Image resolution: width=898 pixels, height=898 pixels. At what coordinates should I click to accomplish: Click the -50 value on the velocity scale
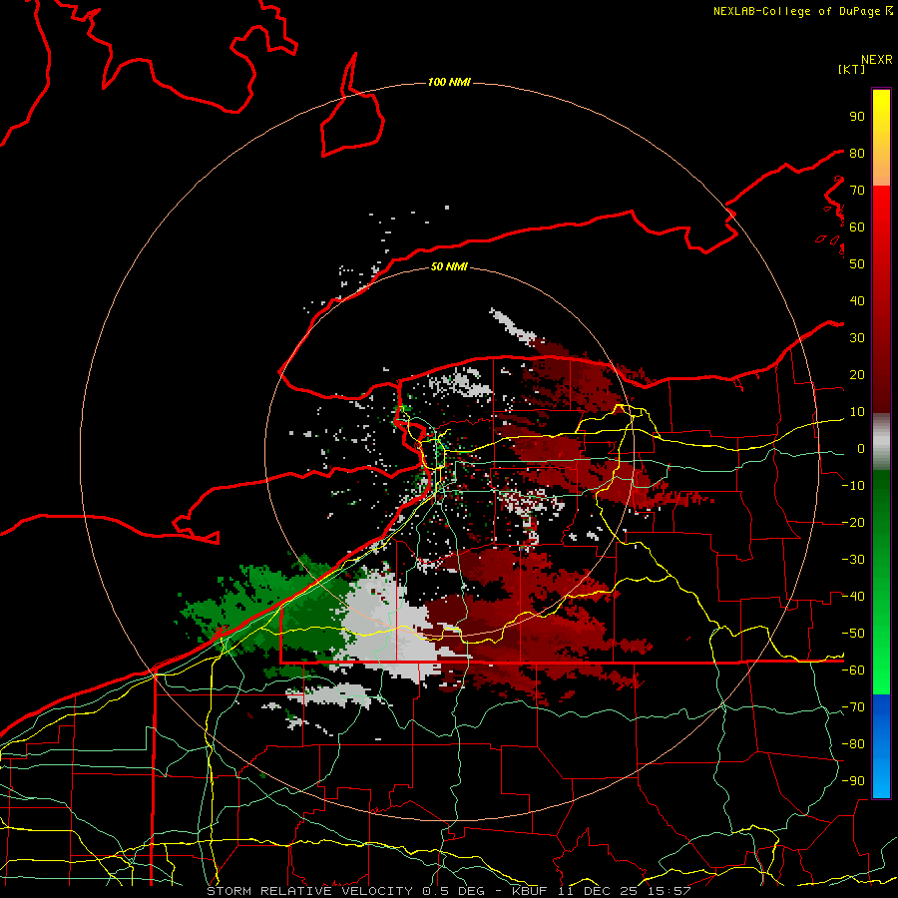[853, 634]
